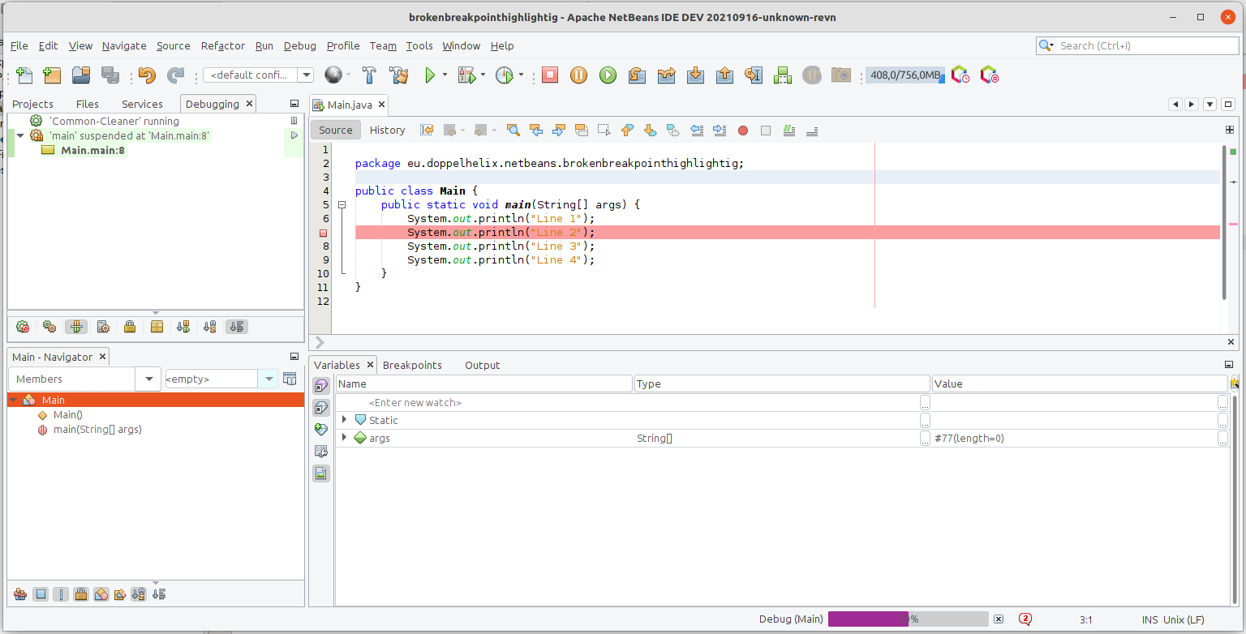Resume the suspended main thread arrow
Viewport: 1246px width, 634px height.
294,135
